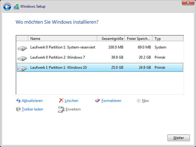This screenshot has width=196, height=147.
Task: Sort by the Gesamtgröße column header
Action: [111, 38]
